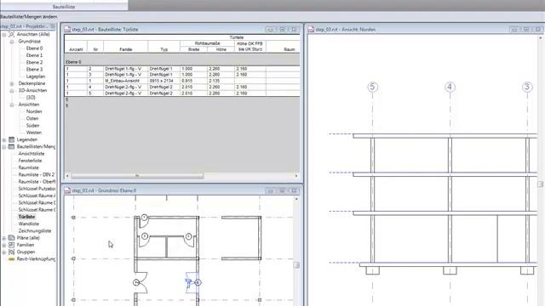Click the floor plan vertical scrollbar thumb
545x306 pixels.
[296, 265]
